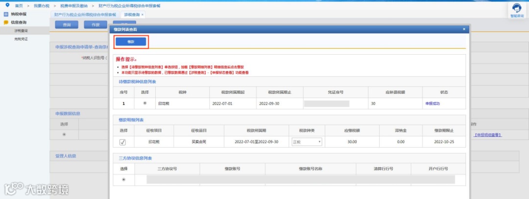Go to 税费申报及缴纳 in the breadcrumb

(x=74, y=6)
